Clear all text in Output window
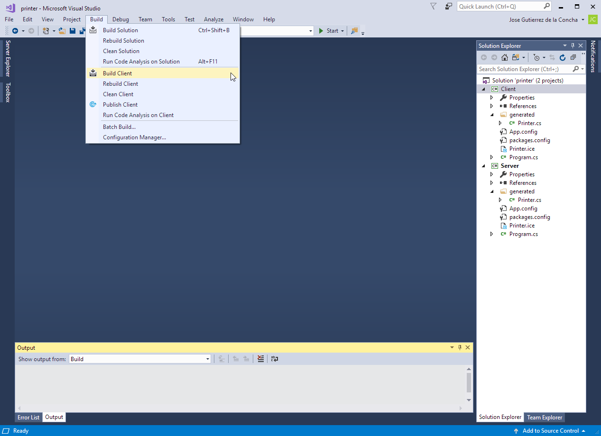Viewport: 601px width, 436px height. click(260, 359)
